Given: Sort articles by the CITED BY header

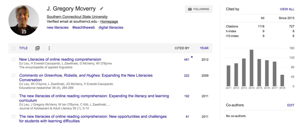Looking at the screenshot, I should pyautogui.click(x=182, y=48).
